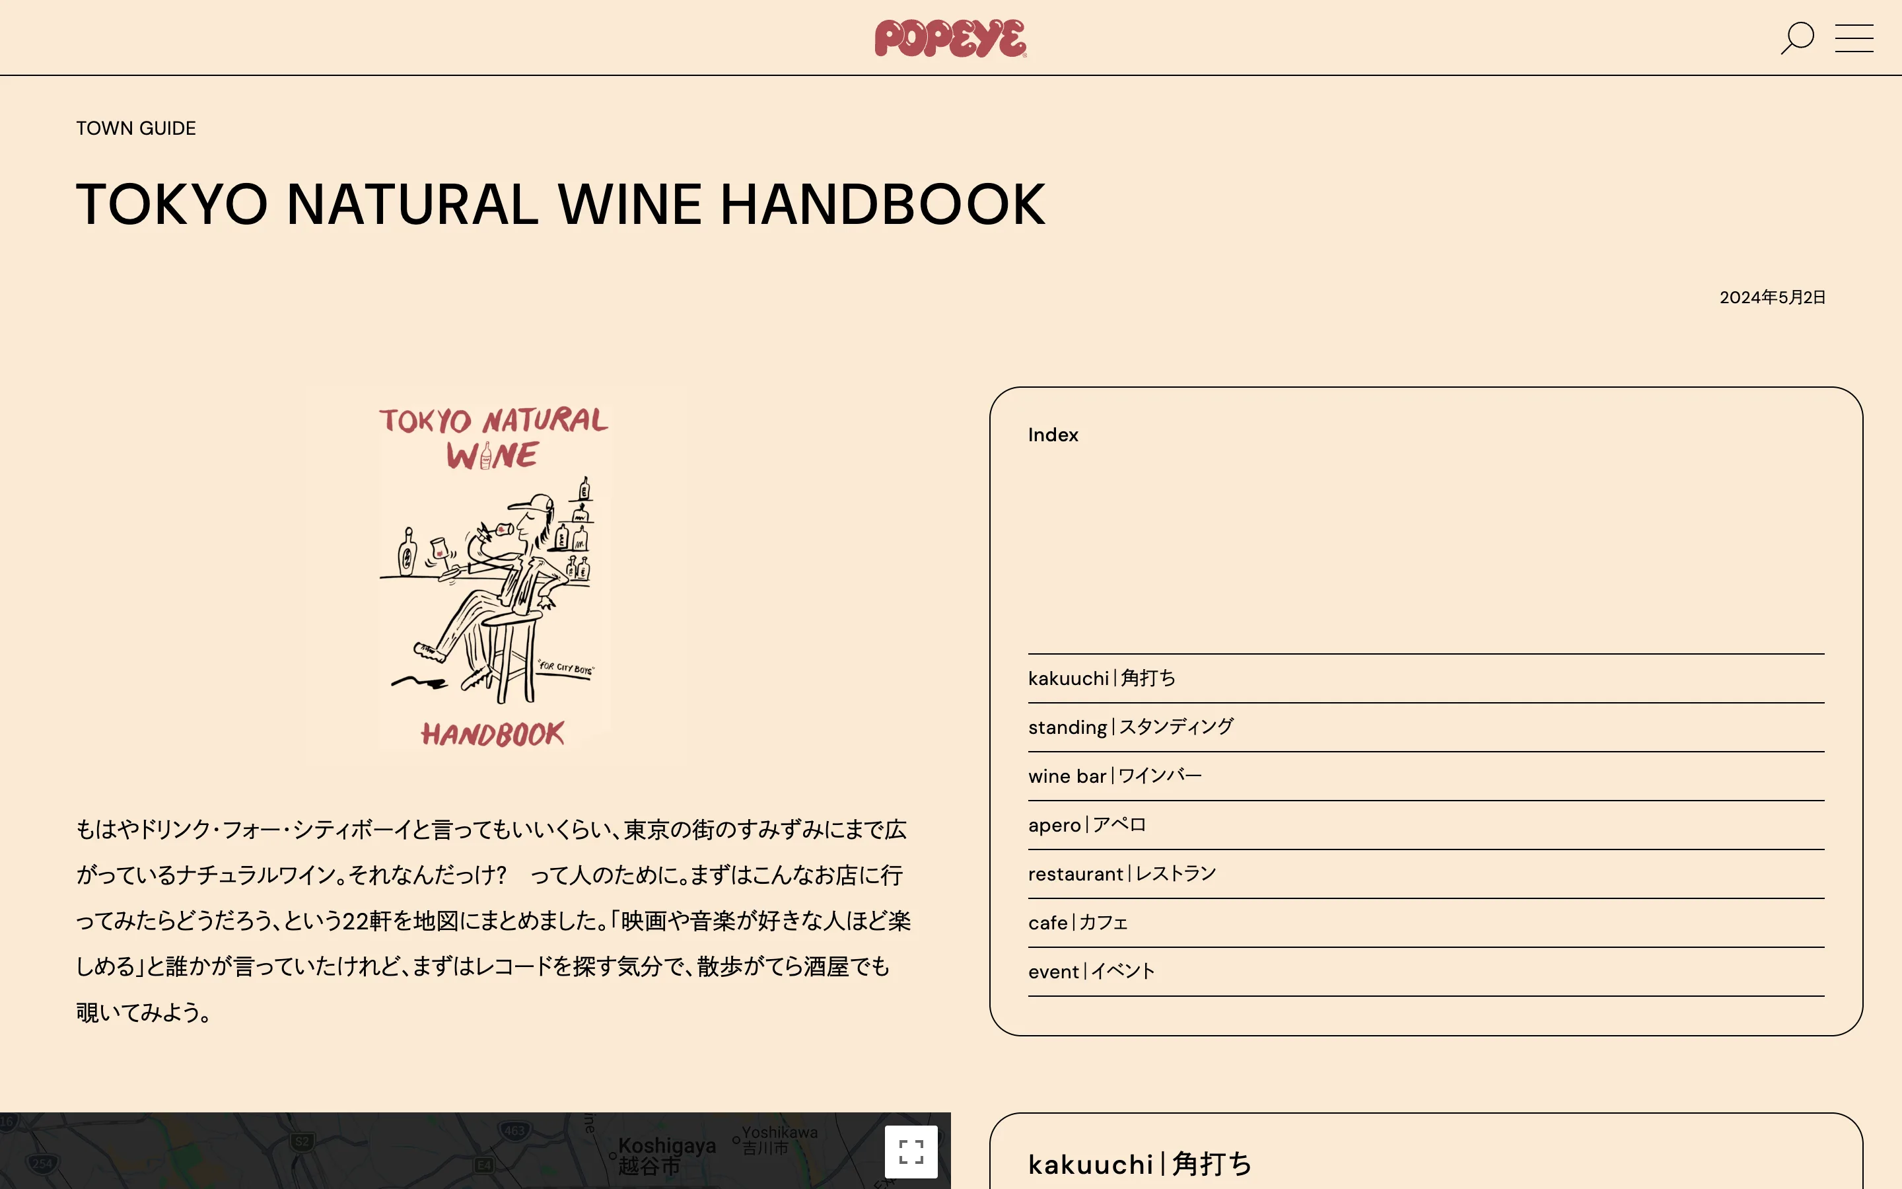1902x1189 pixels.
Task: Open the hamburger menu icon
Action: click(1854, 38)
